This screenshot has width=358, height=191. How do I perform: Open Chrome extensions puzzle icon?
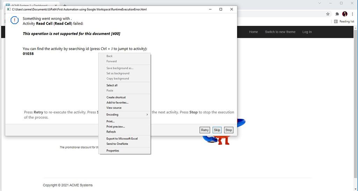tap(337, 14)
